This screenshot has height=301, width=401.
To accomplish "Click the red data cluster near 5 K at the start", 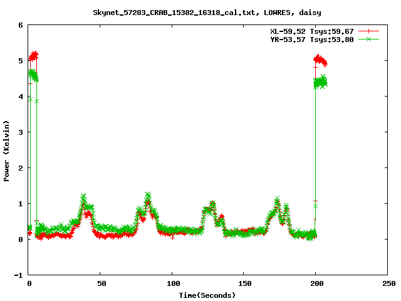I will pos(34,57).
